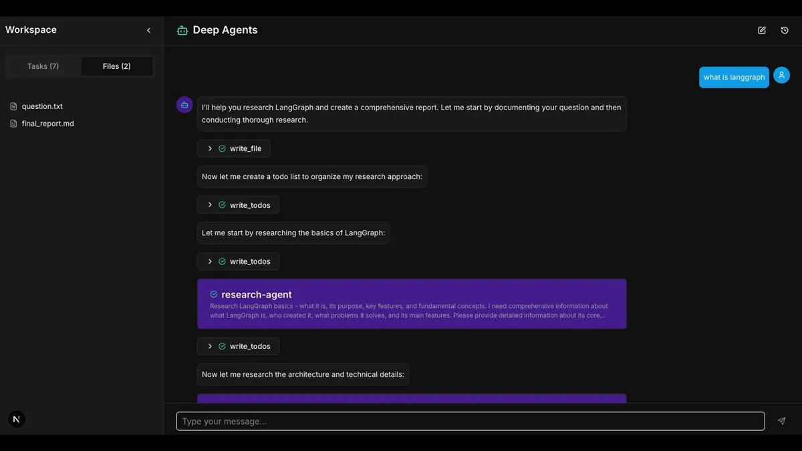Viewport: 802px width, 451px height.
Task: Start new chat with edit icon
Action: (x=762, y=30)
